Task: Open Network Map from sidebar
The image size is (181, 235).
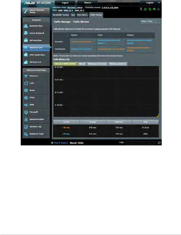Action: 36,26
